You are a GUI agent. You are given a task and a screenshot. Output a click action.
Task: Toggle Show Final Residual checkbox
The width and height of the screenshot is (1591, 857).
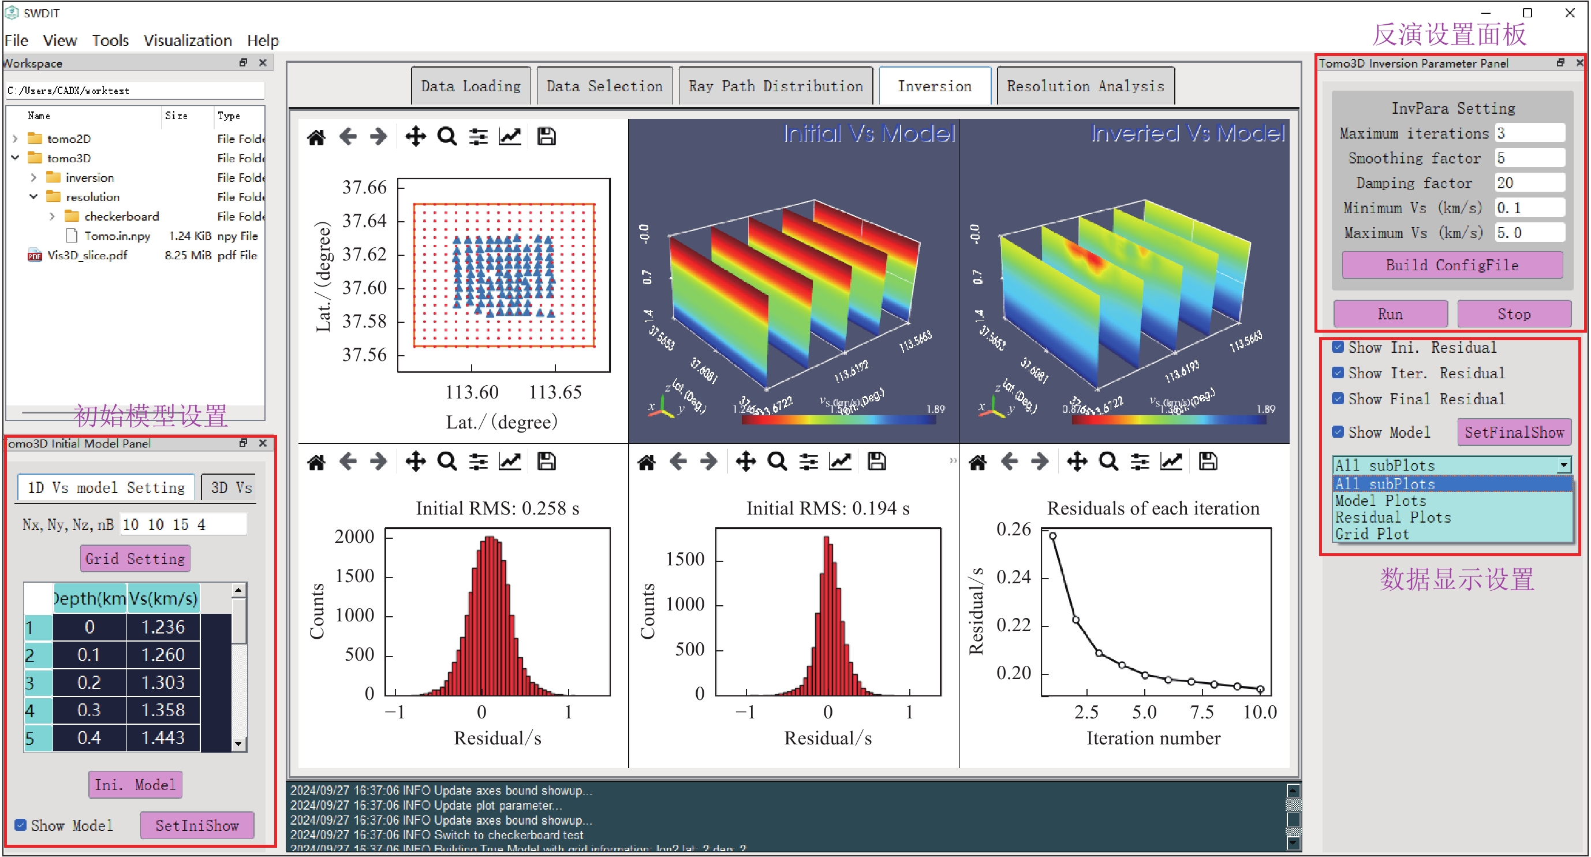pyautogui.click(x=1337, y=398)
